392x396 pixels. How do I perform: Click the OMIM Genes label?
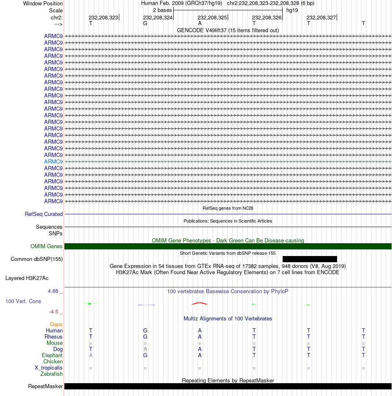point(47,246)
